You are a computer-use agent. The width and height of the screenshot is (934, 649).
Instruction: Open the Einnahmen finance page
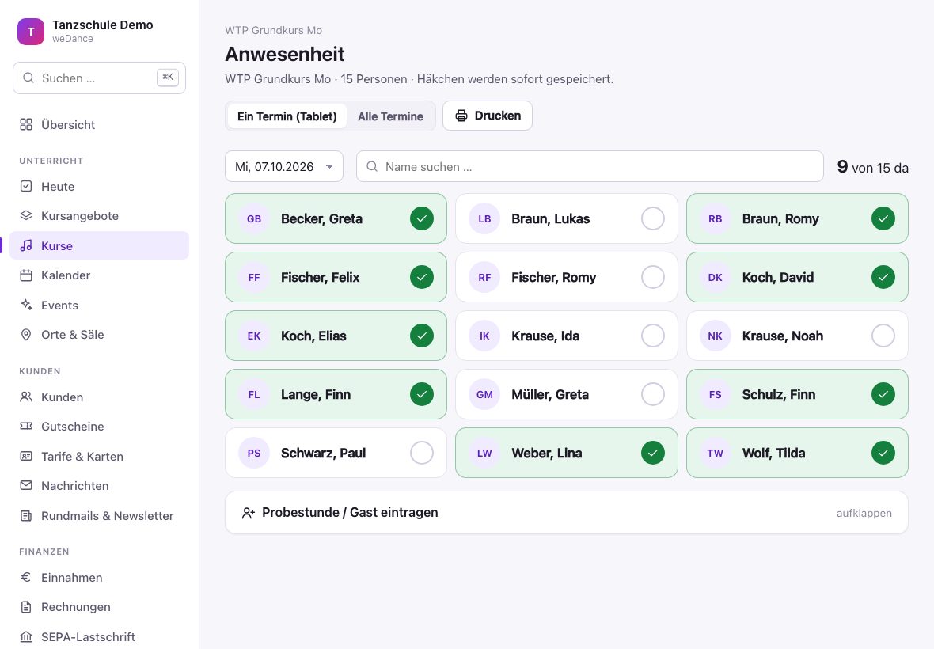coord(100,577)
